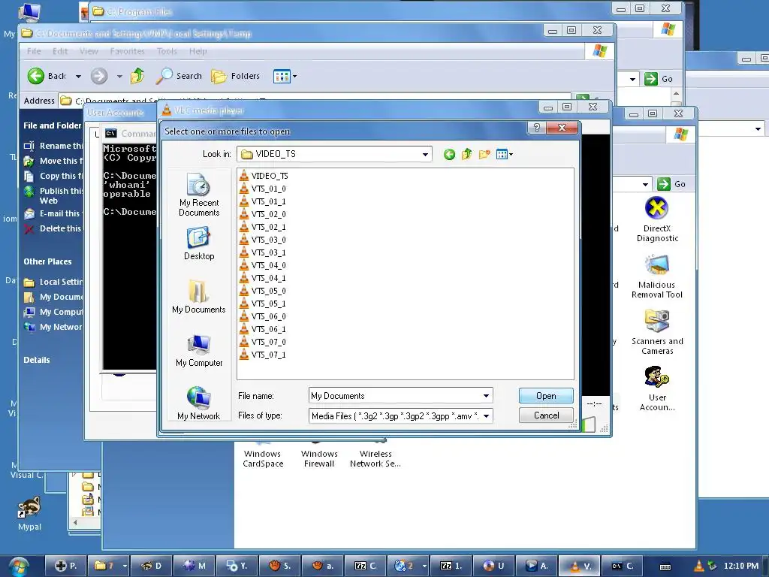Open the View Menu icon in file dialog
This screenshot has height=577, width=769.
pyautogui.click(x=504, y=155)
